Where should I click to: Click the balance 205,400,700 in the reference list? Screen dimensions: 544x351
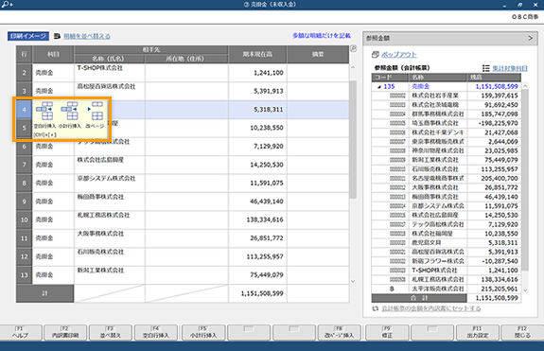[500, 178]
